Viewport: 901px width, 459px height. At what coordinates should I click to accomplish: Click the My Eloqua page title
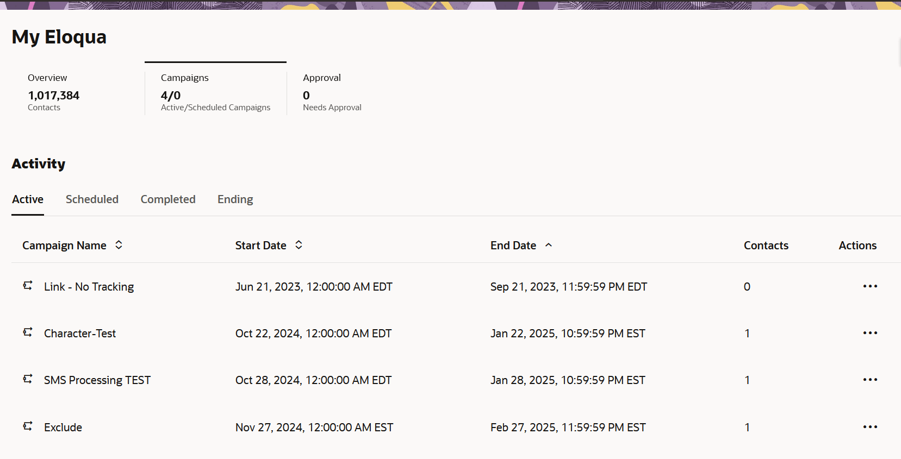click(59, 37)
